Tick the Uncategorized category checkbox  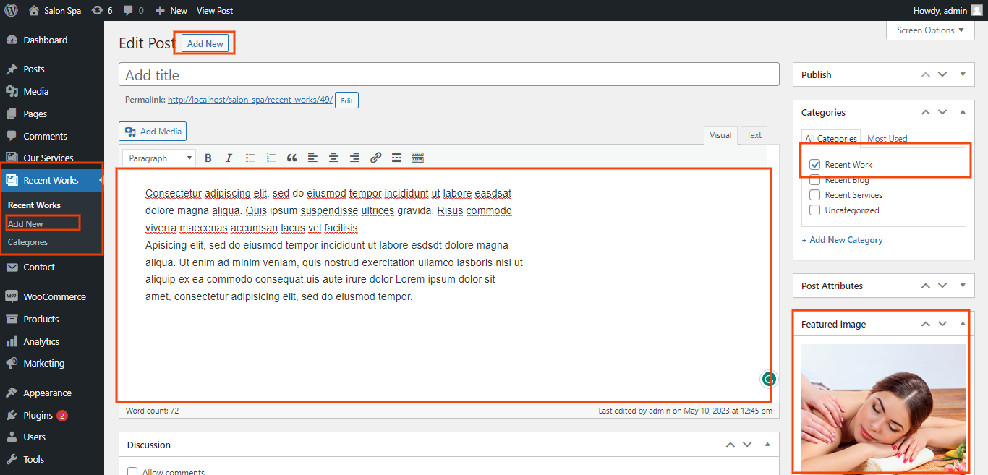pos(815,210)
